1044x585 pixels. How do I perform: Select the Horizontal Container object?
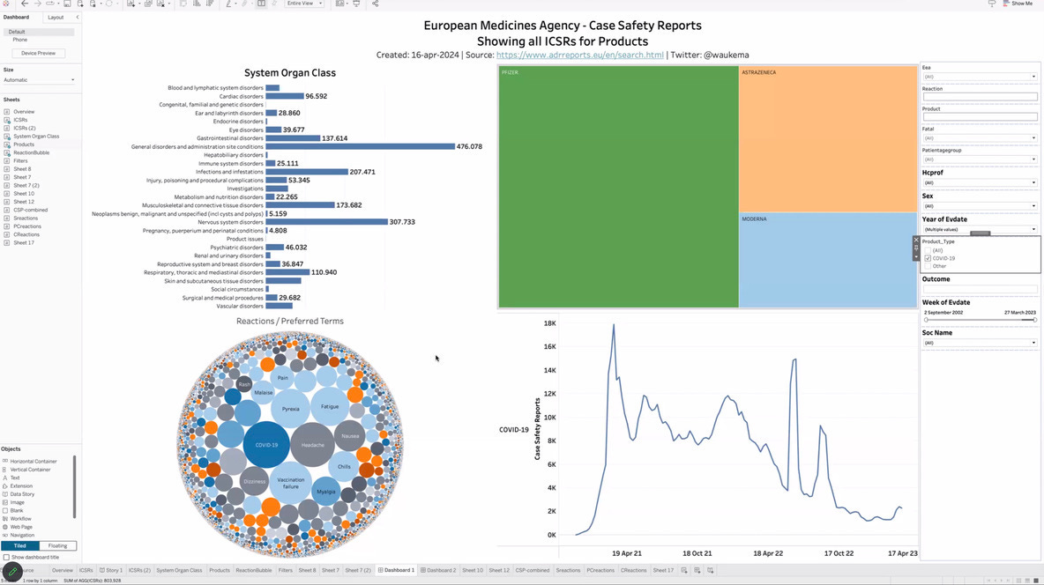(34, 461)
